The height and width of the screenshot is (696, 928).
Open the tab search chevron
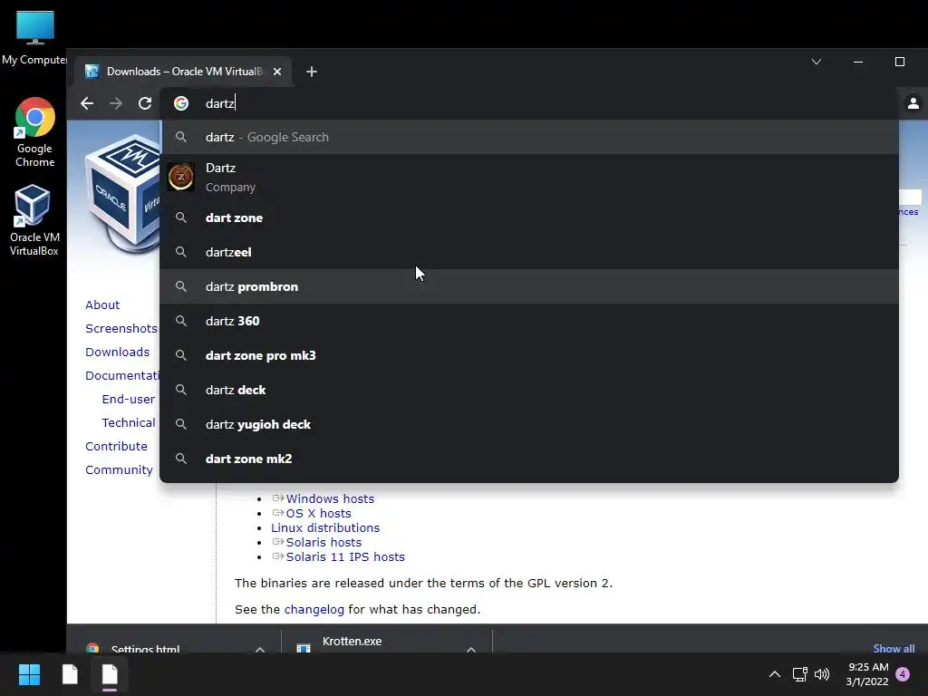(817, 62)
